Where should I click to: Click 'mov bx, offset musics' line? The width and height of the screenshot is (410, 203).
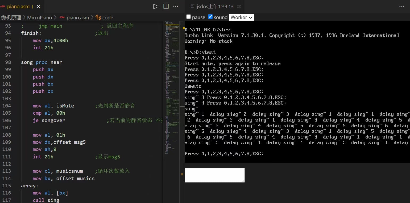pos(64,178)
